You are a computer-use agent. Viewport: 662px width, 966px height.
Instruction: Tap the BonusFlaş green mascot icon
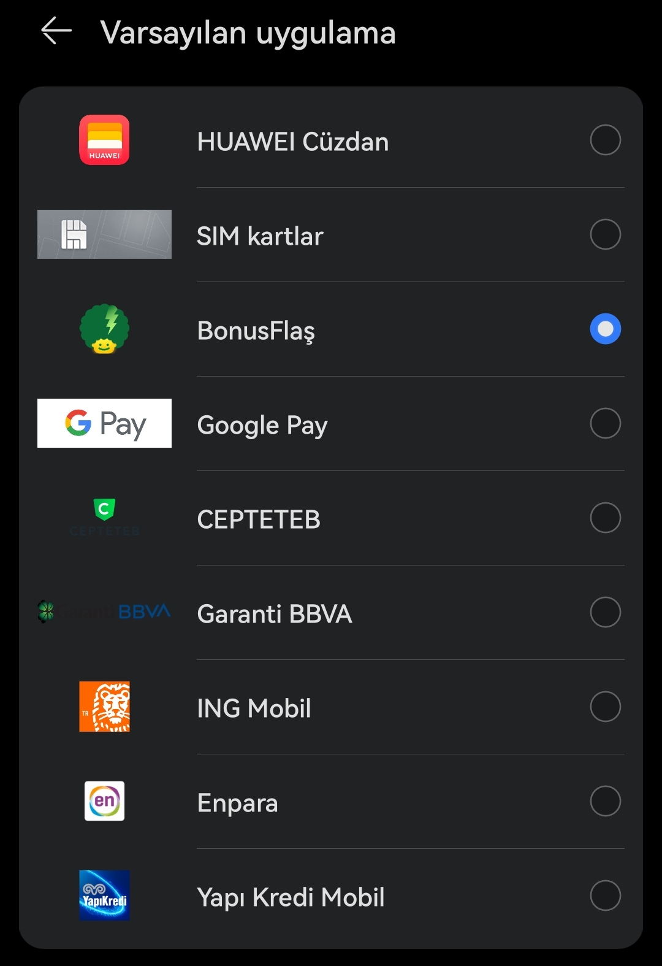104,329
